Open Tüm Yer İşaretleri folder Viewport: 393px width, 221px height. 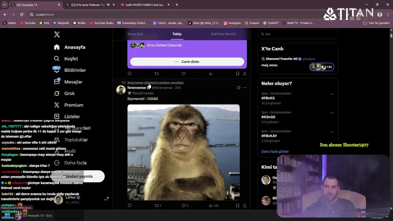376,23
